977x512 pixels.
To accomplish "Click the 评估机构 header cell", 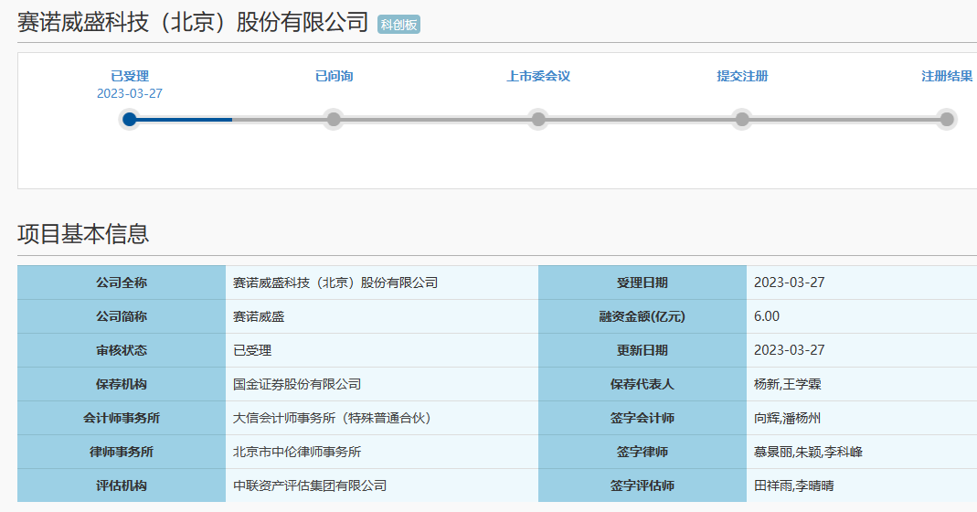I will point(122,485).
